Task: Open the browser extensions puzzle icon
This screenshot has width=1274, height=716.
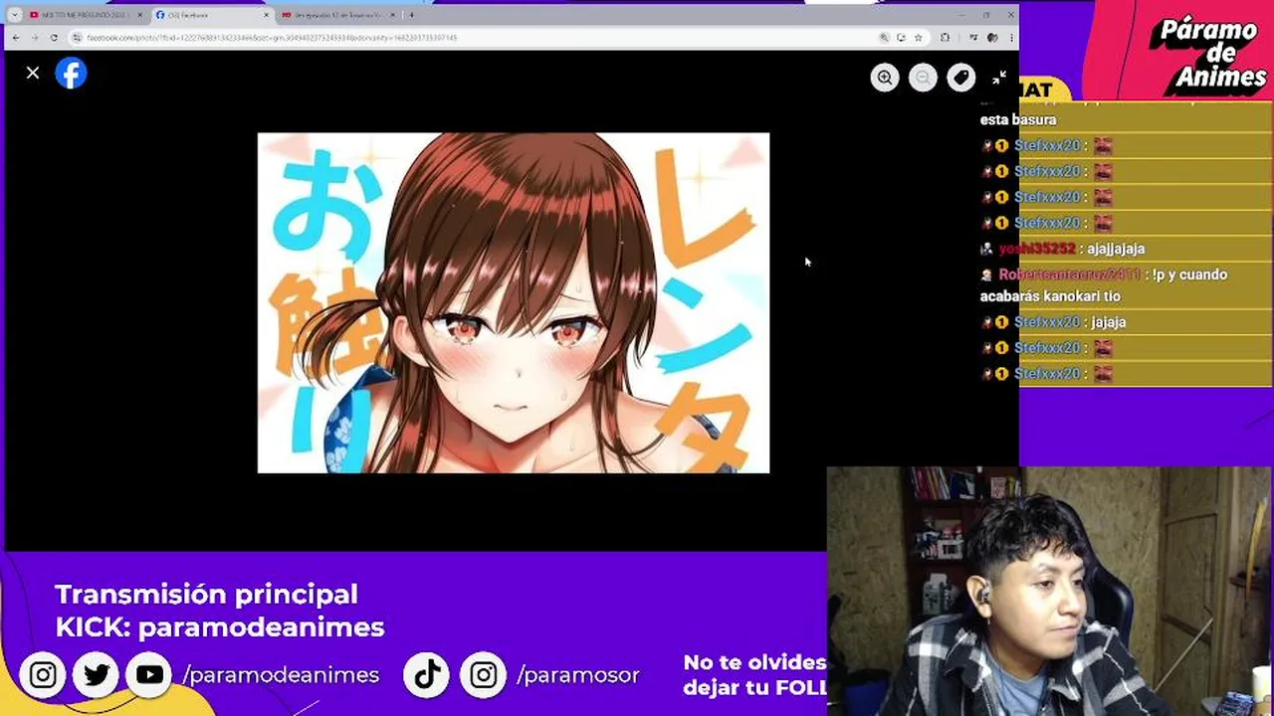Action: pyautogui.click(x=945, y=38)
